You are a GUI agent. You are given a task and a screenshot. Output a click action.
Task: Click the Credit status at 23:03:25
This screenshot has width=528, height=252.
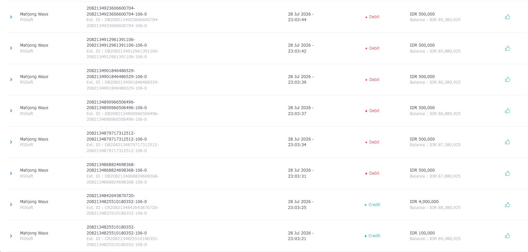coord(372,205)
